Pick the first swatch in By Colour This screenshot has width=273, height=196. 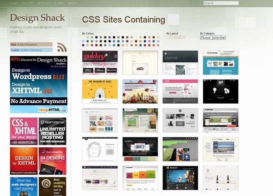[84, 38]
